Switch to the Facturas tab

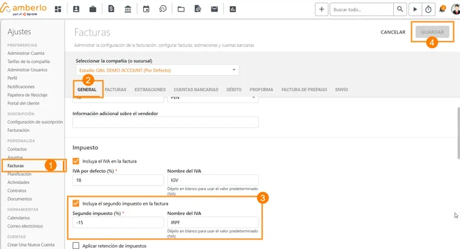coord(116,90)
